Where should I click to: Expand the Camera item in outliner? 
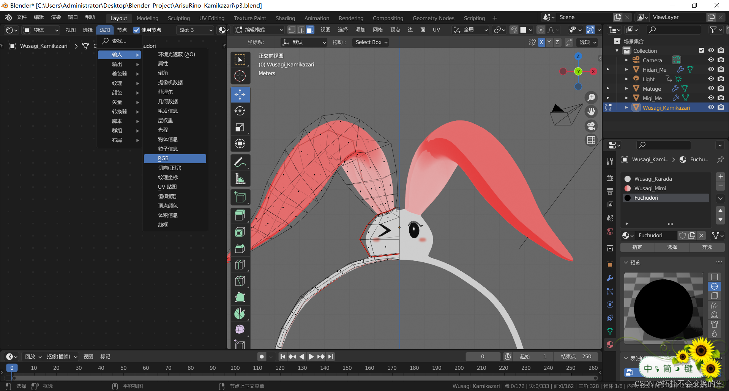[626, 60]
